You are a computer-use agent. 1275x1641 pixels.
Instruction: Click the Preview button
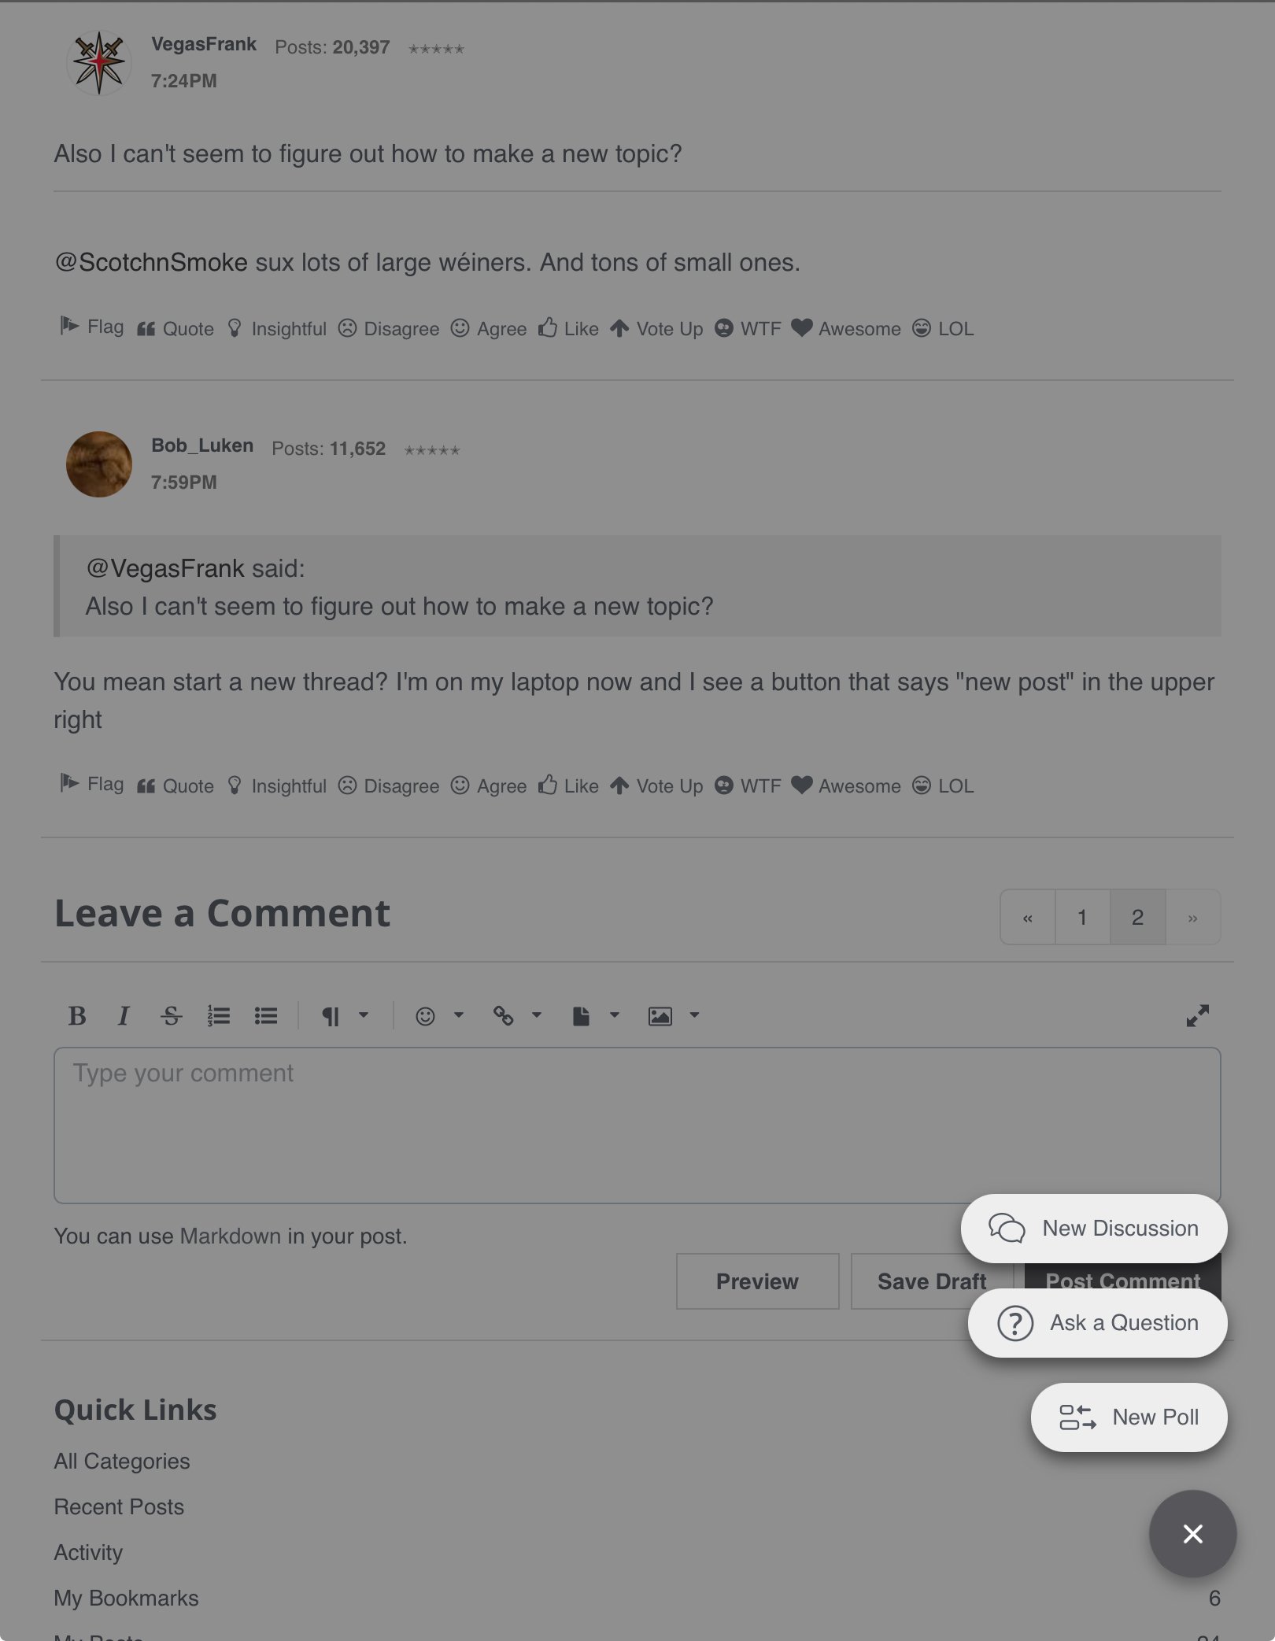pyautogui.click(x=757, y=1281)
